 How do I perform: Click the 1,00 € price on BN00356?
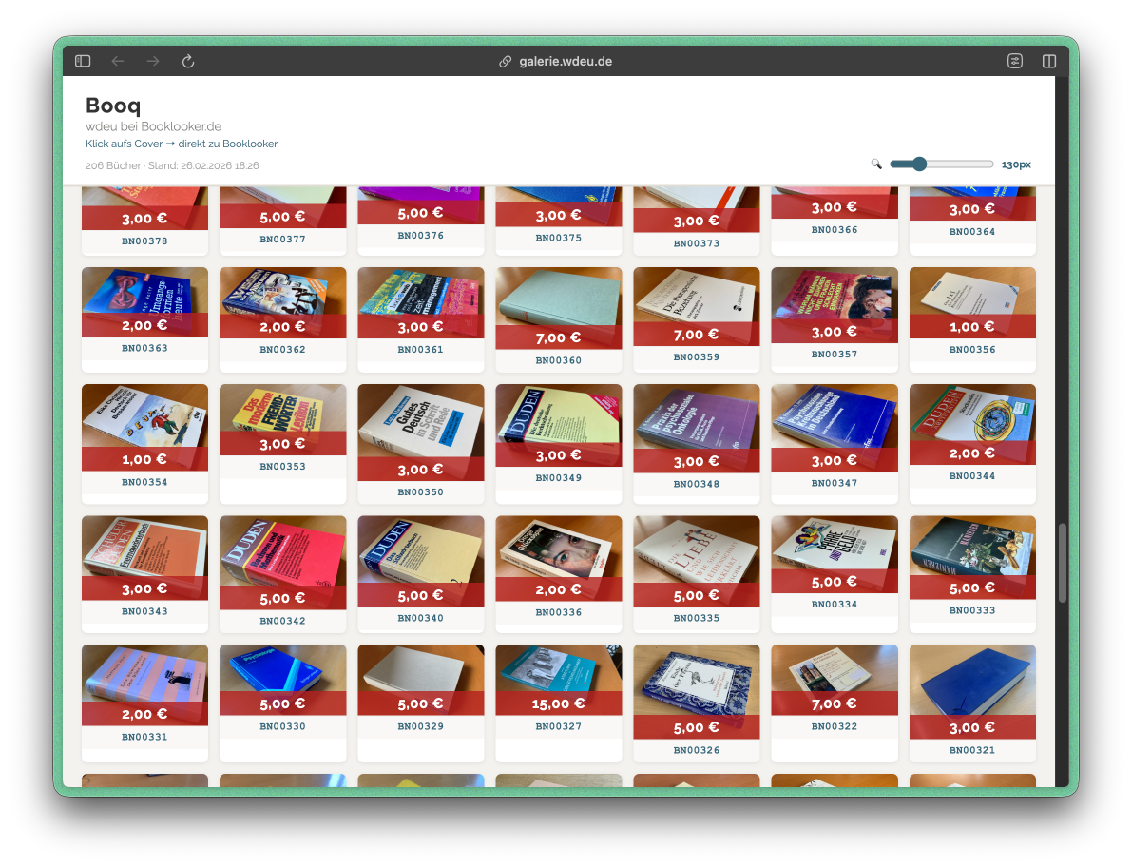point(971,327)
